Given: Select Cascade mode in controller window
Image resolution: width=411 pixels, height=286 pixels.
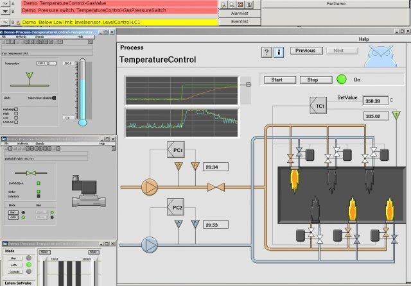Looking at the screenshot, I should pos(14,272).
